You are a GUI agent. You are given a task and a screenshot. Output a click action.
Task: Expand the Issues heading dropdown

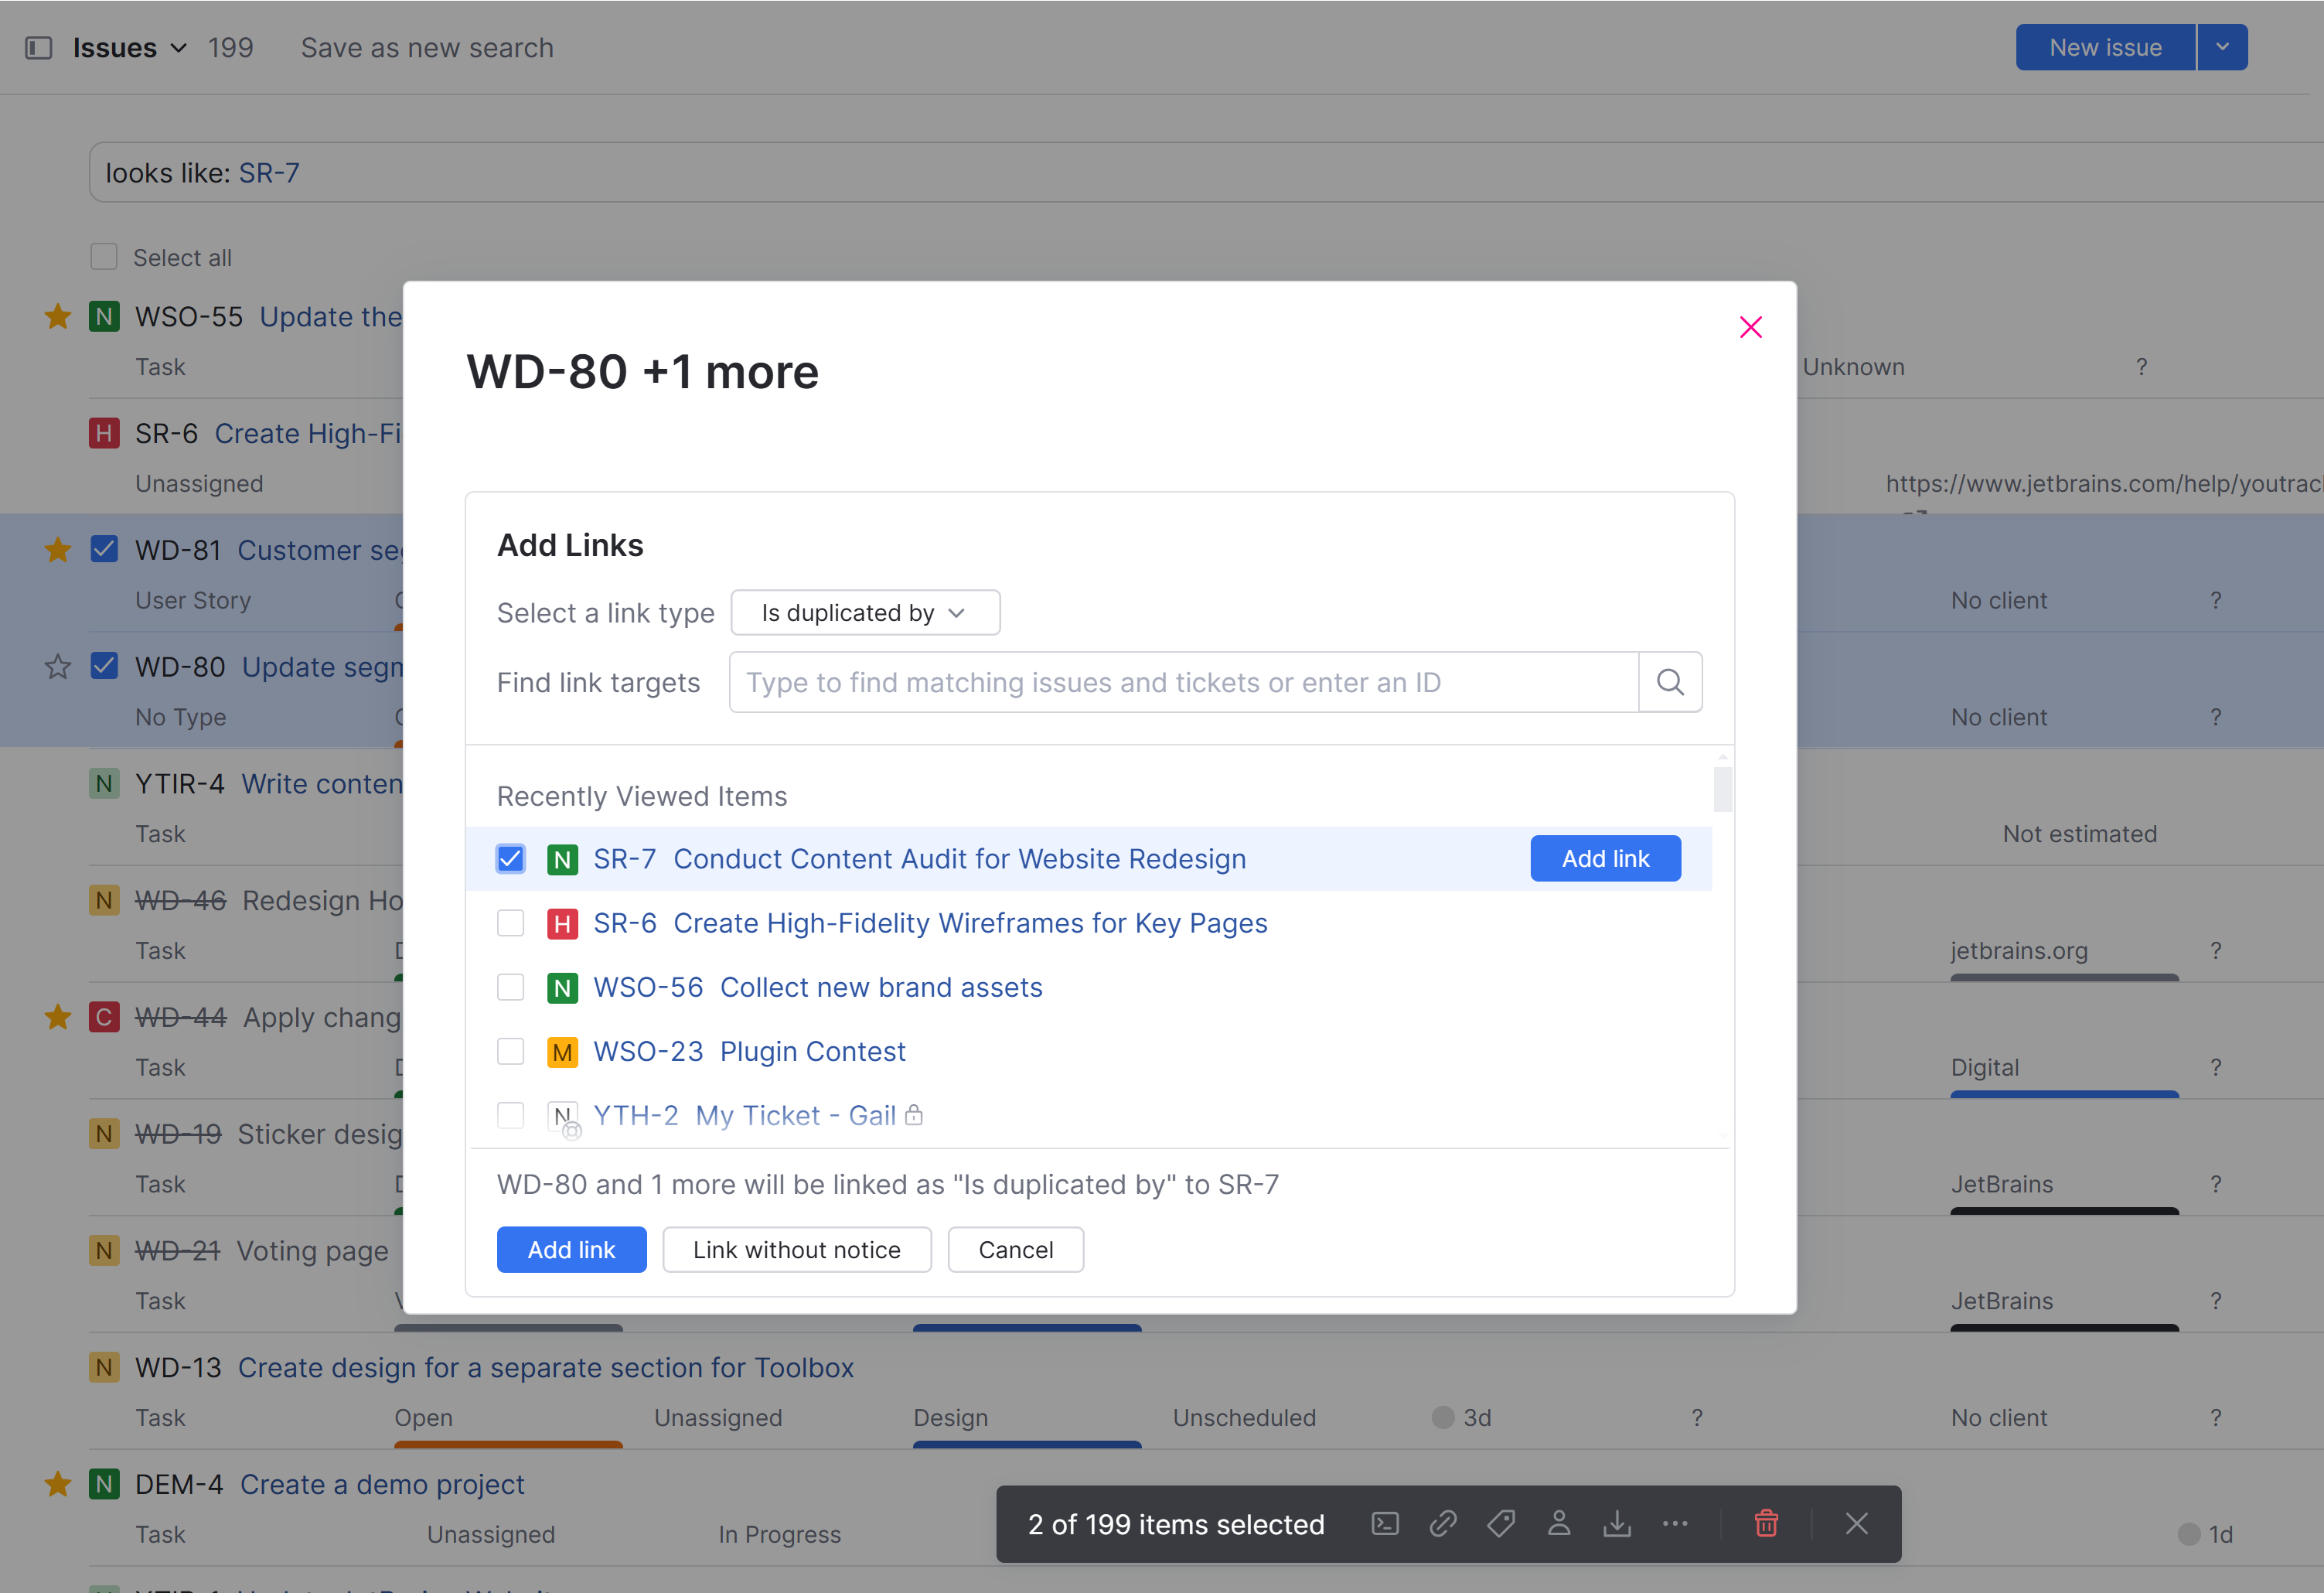(179, 48)
